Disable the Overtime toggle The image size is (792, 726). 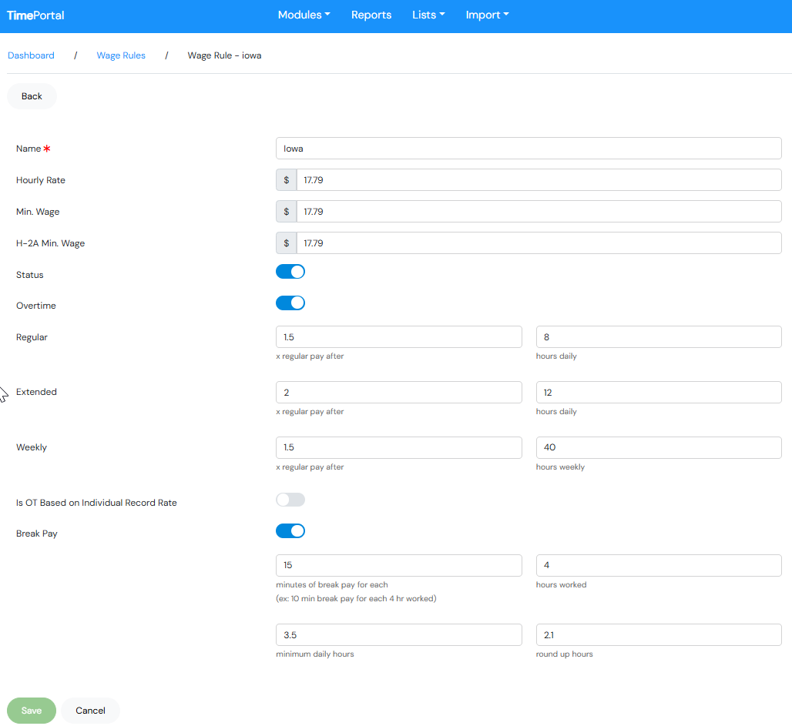click(x=290, y=303)
